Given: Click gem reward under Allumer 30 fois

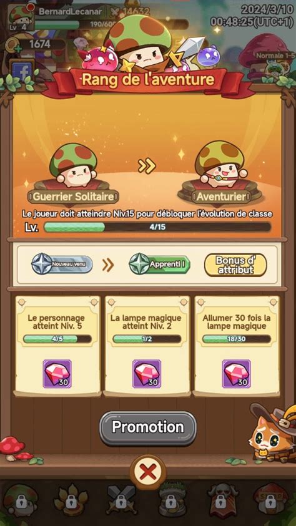Looking at the screenshot, I should click(x=236, y=374).
